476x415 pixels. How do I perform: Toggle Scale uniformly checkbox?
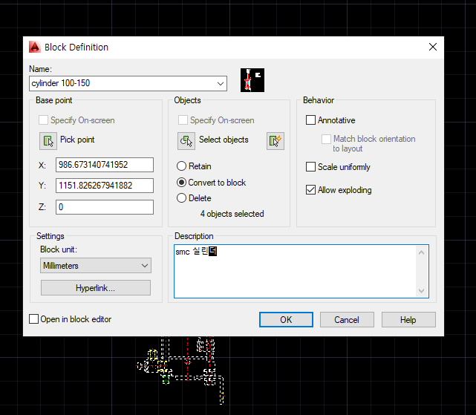click(x=310, y=166)
